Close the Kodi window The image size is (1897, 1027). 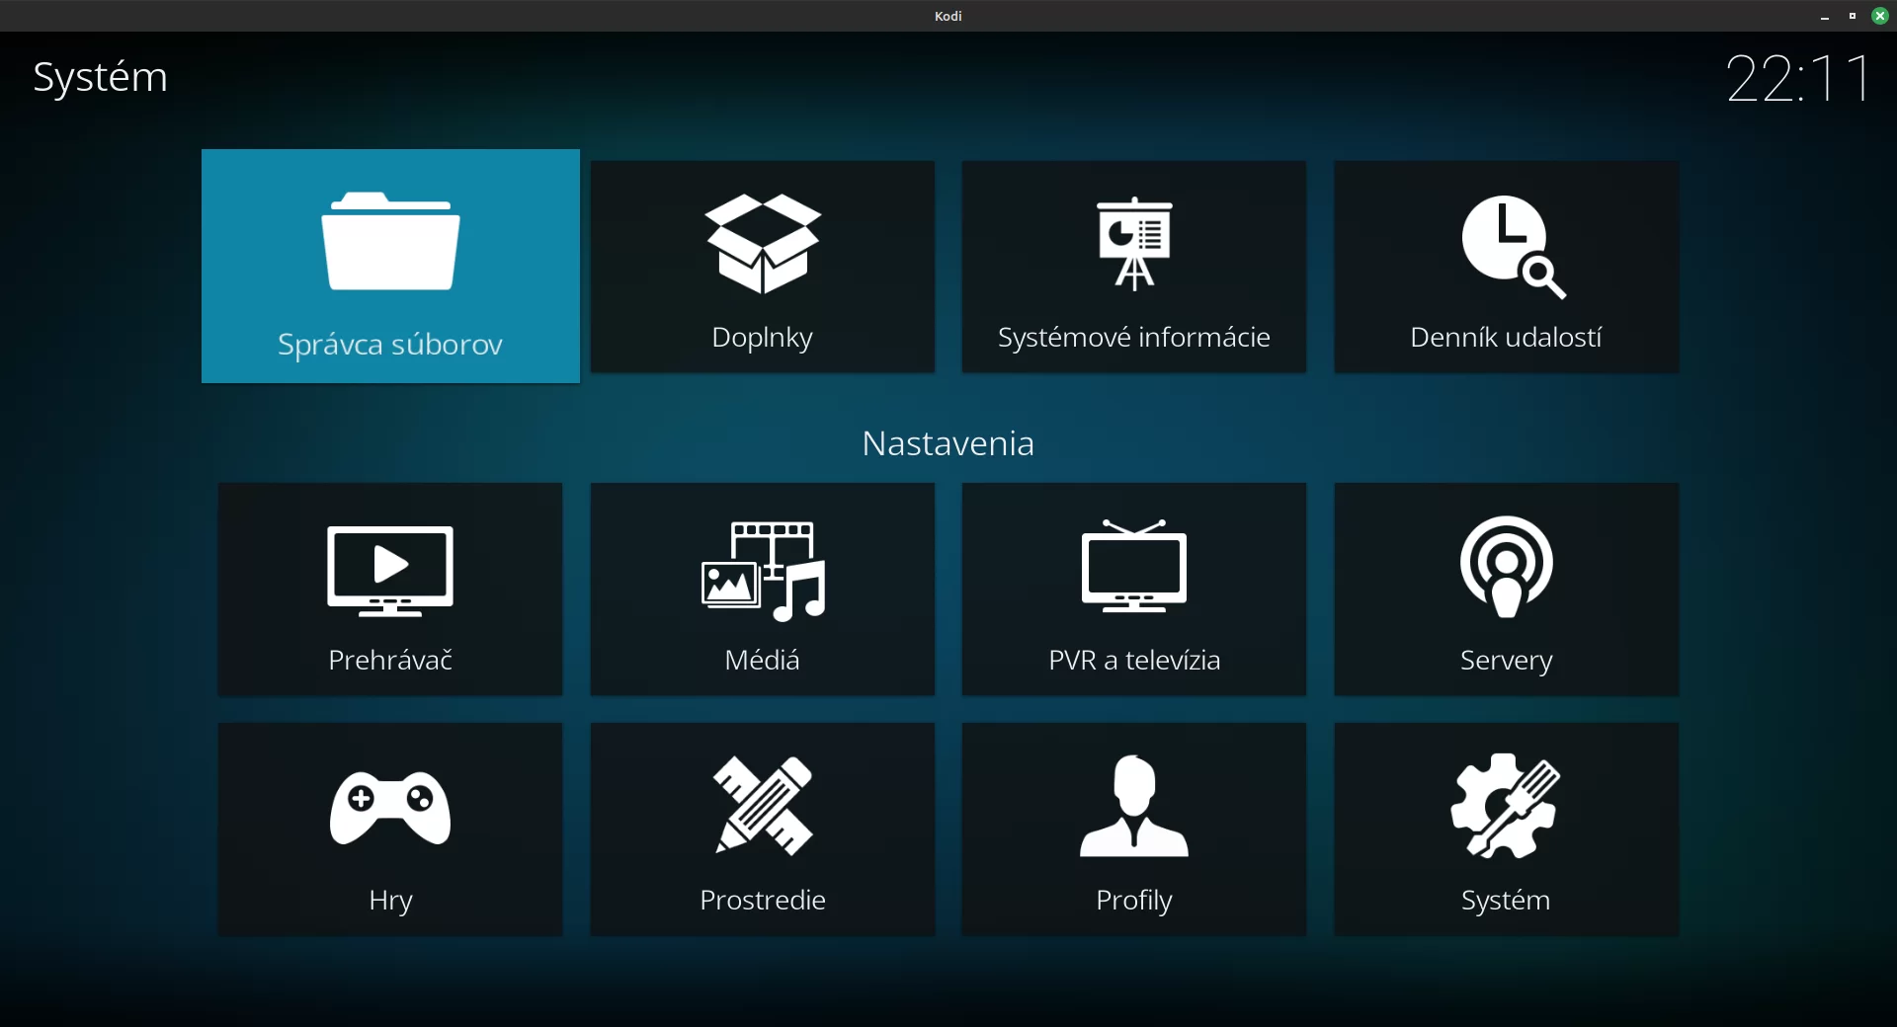1880,16
